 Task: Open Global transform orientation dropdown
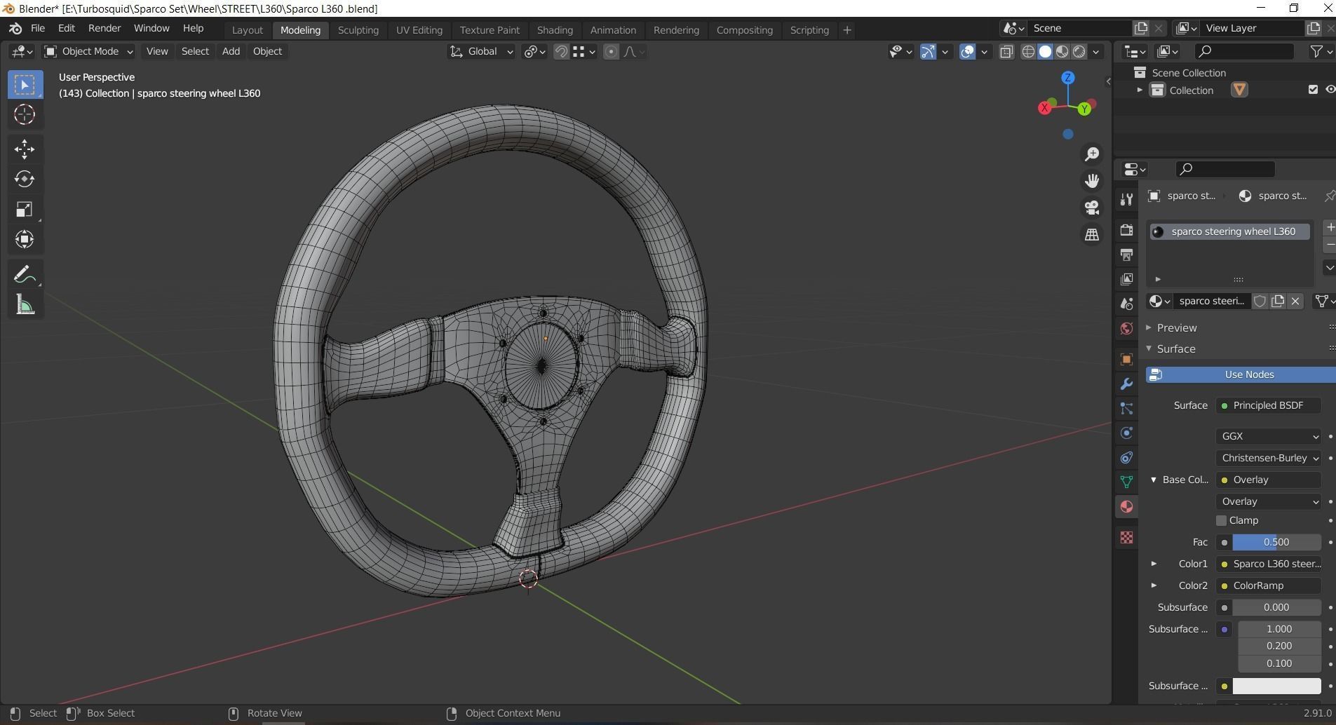click(481, 51)
